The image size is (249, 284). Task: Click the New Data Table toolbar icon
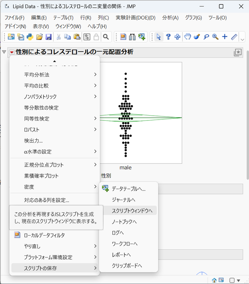pyautogui.click(x=11, y=37)
